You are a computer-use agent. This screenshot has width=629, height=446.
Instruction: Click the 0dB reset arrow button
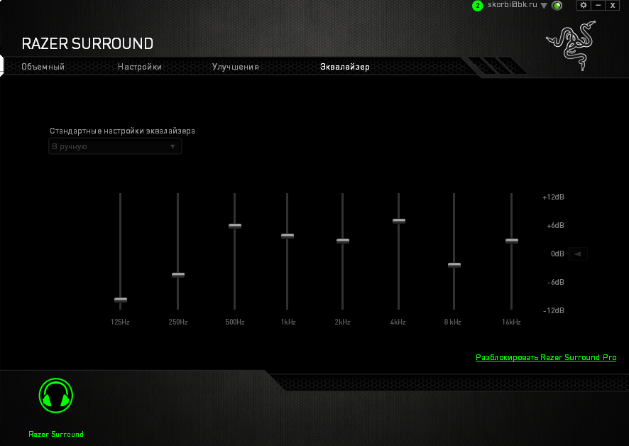point(578,254)
